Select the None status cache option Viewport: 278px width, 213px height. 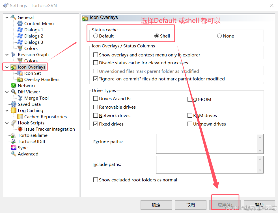(219, 36)
